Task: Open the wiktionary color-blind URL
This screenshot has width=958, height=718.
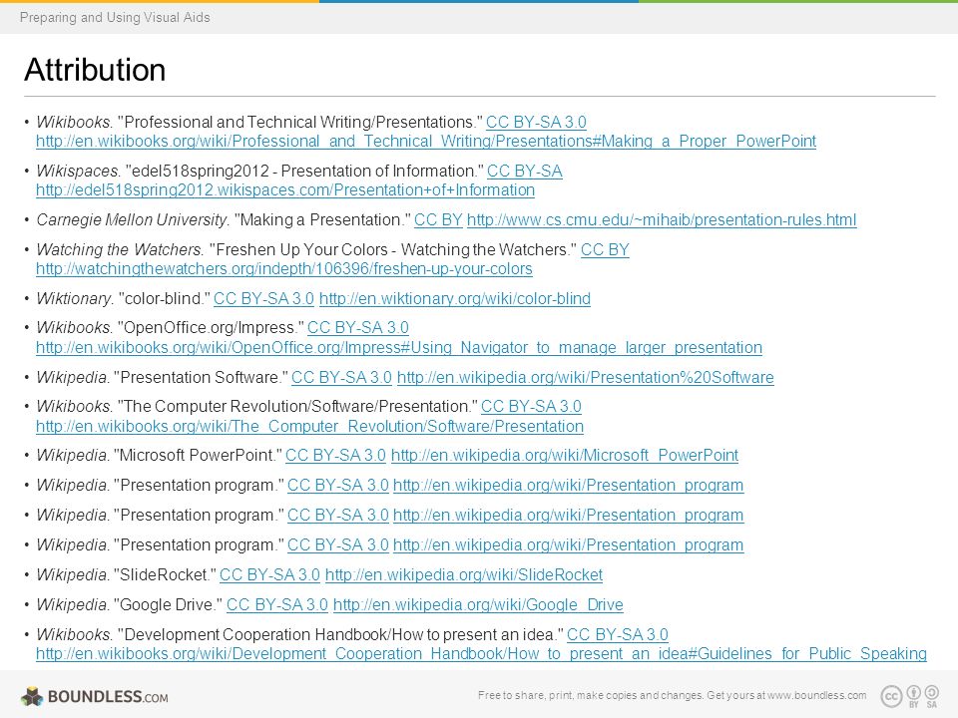Action: coord(455,298)
